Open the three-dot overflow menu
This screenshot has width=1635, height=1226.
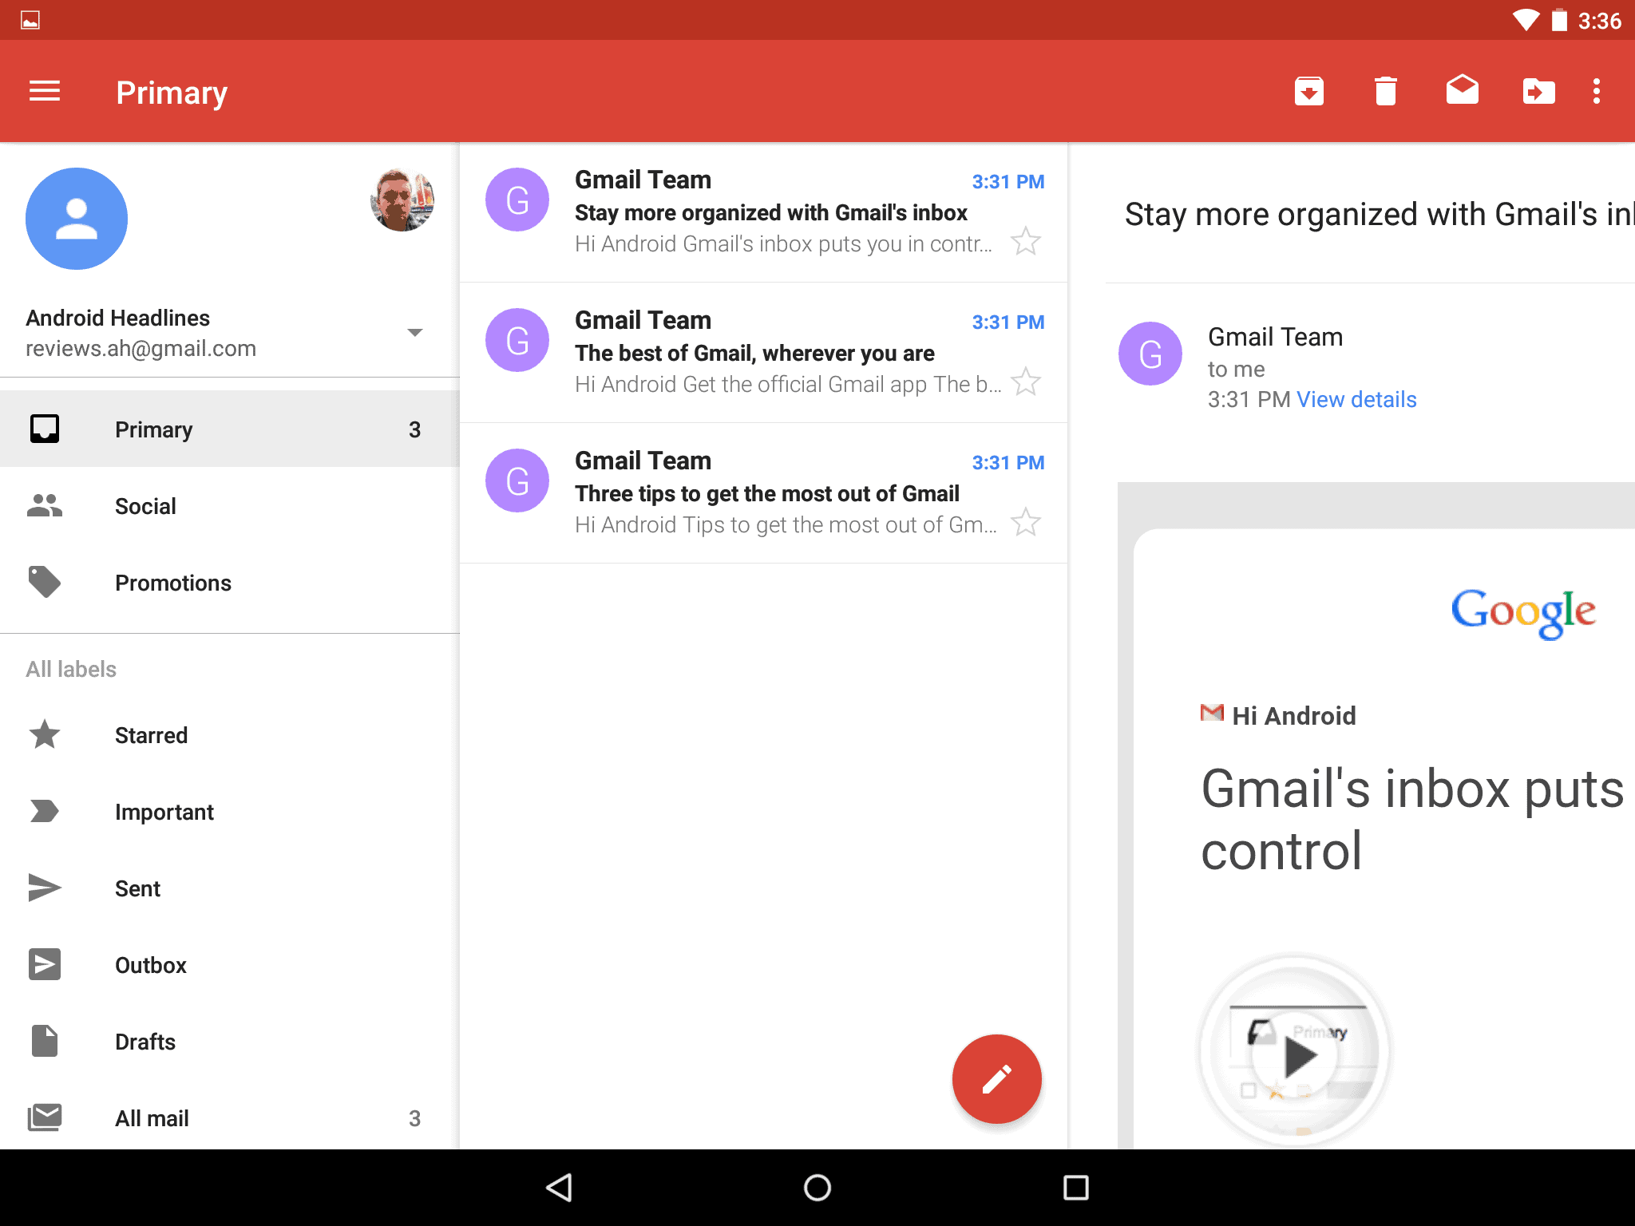(1597, 92)
